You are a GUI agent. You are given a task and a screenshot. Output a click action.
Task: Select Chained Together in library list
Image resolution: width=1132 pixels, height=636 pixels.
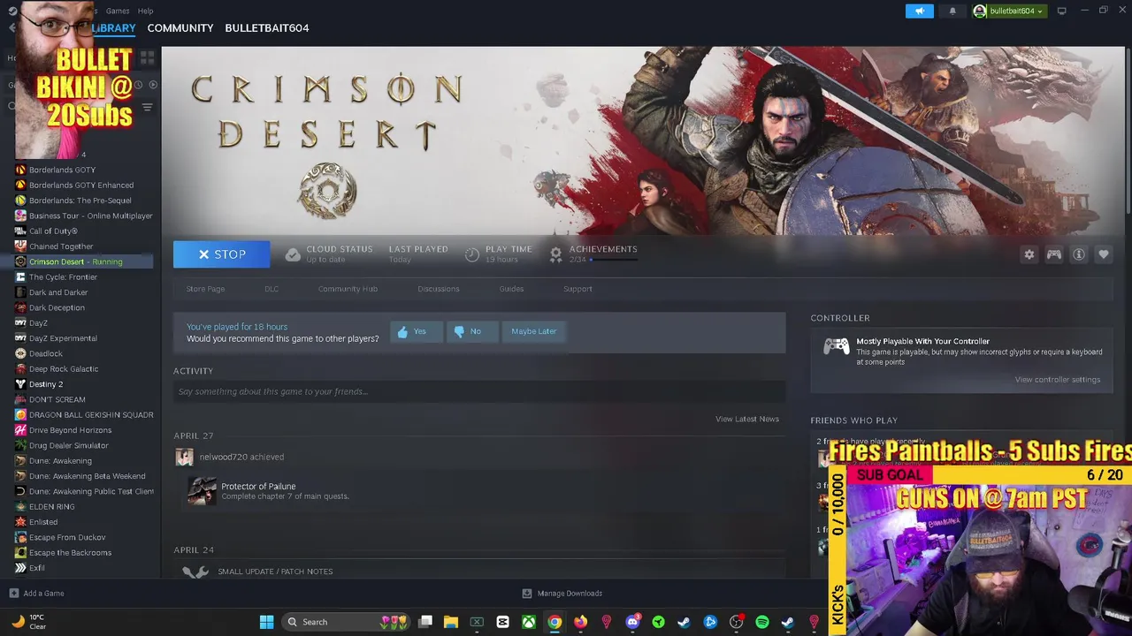61,246
